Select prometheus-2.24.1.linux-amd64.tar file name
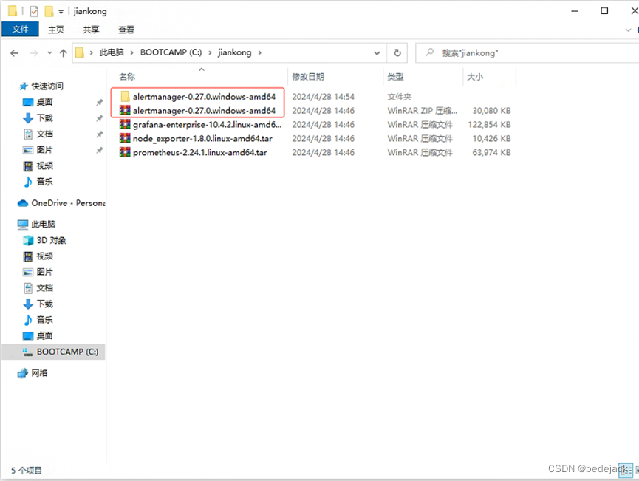 [x=199, y=152]
